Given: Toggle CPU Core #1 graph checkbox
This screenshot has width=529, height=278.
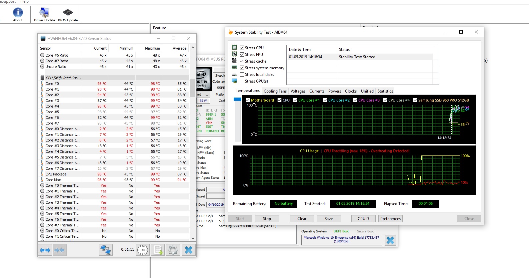Looking at the screenshot, I should tap(295, 100).
